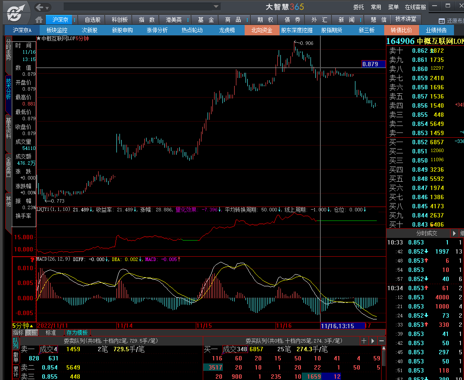464x380 pixels.
Task: Click the plus icon in the 委买队列 header
Action: coord(364,341)
